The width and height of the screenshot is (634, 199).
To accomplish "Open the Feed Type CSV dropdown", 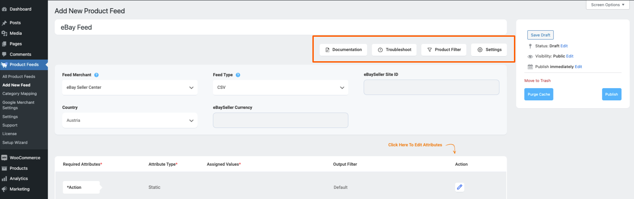I will (x=281, y=87).
